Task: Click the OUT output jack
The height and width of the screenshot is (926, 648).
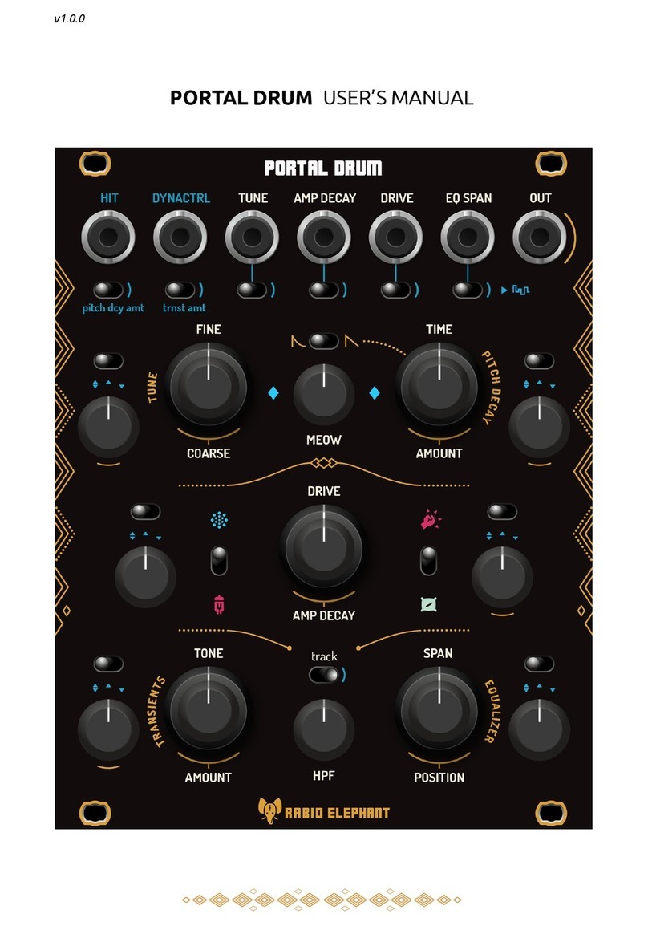Action: [x=540, y=237]
